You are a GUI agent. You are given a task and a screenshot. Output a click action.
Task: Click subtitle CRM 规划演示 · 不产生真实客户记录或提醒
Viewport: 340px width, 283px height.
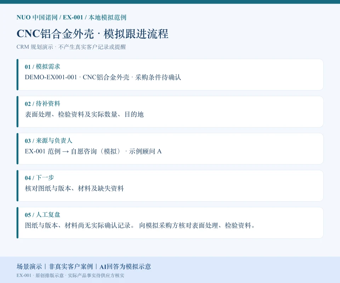point(71,47)
